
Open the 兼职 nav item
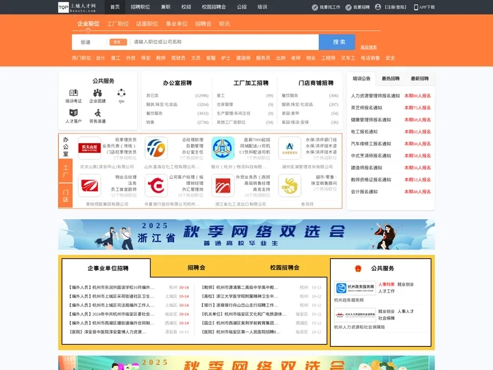166,7
